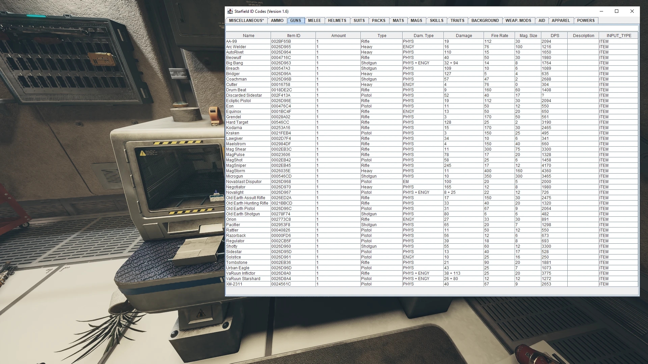This screenshot has width=648, height=364.
Task: Click the Amount column header
Action: 338,36
